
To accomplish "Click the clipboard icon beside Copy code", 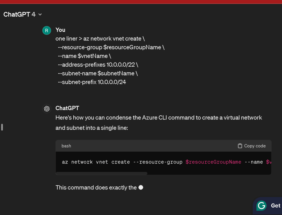I will (x=240, y=146).
